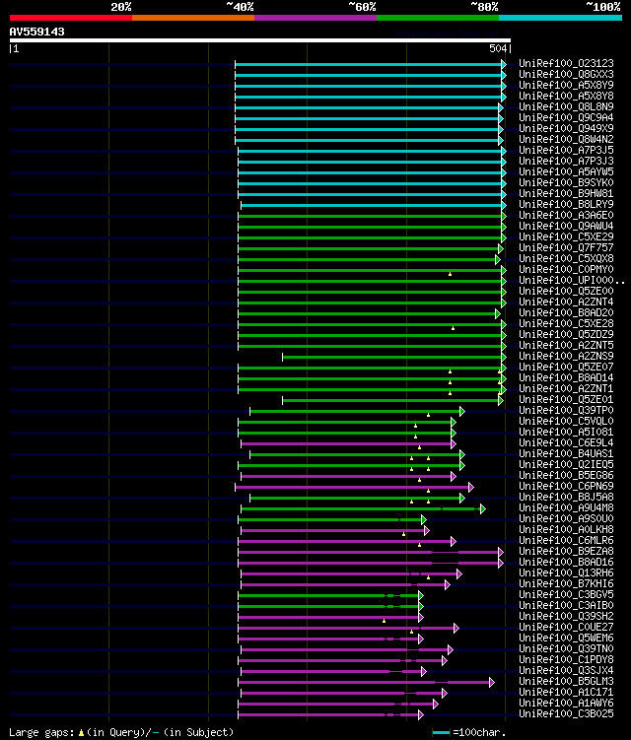Click the cyan =100char. scale bar
The width and height of the screenshot is (631, 740).
441,732
